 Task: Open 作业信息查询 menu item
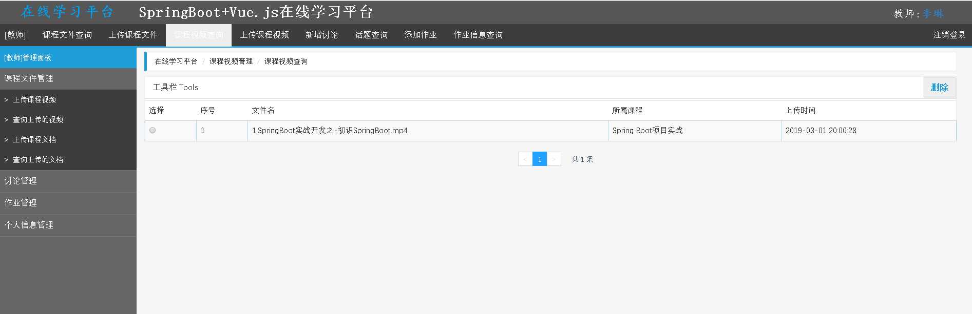coord(478,35)
